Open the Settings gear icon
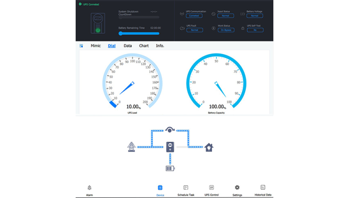 (237, 188)
